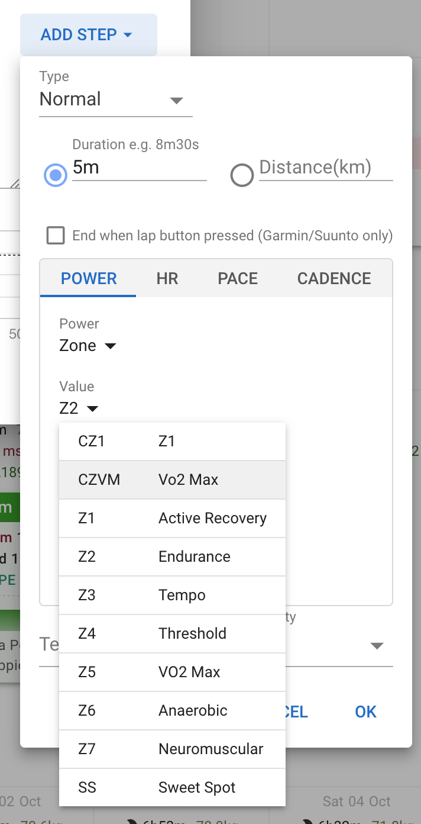Enable End when lap button pressed checkbox
Image resolution: width=421 pixels, height=824 pixels.
(x=56, y=236)
